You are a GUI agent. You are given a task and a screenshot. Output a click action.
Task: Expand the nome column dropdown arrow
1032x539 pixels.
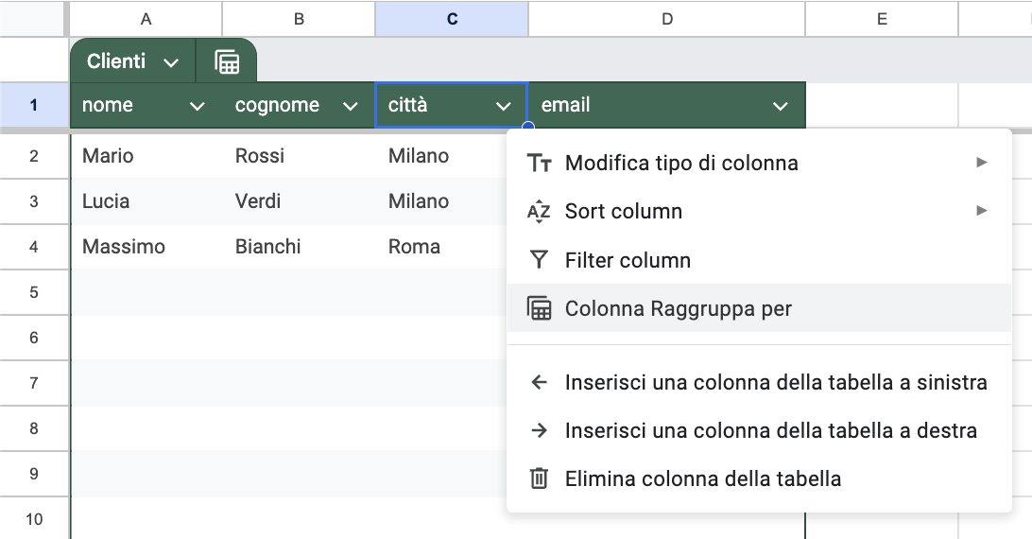[197, 106]
